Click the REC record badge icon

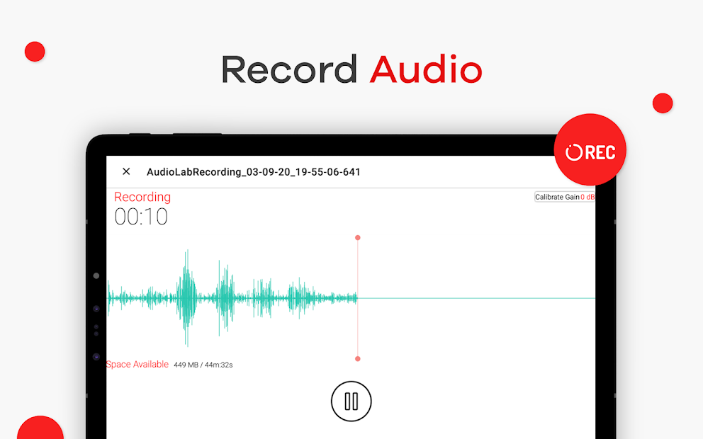coord(590,149)
